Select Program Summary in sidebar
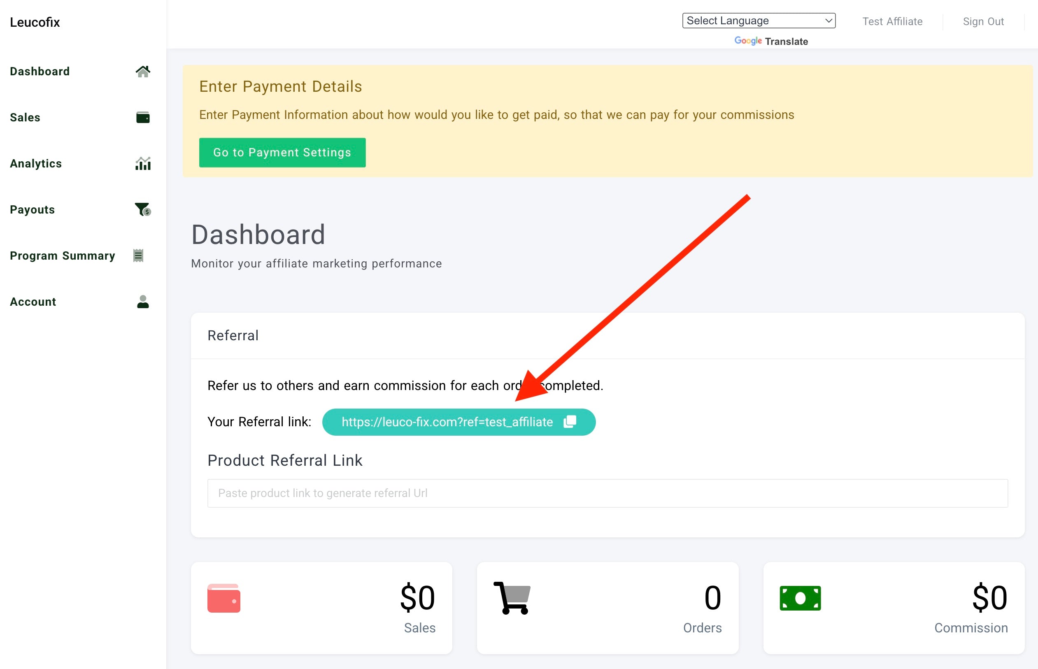 tap(63, 256)
